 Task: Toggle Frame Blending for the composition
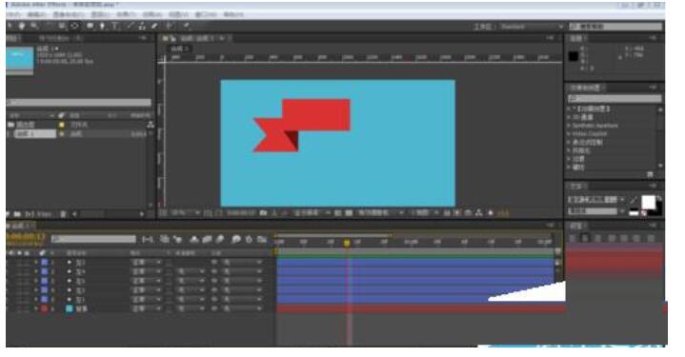pyautogui.click(x=207, y=239)
